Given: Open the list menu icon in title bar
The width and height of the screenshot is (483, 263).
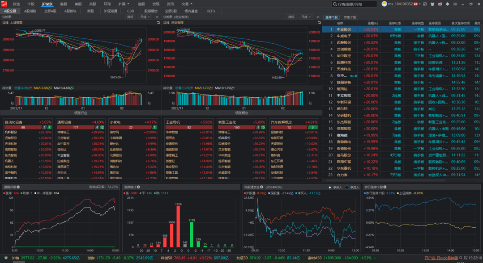Looking at the screenshot, I should click(x=455, y=4).
